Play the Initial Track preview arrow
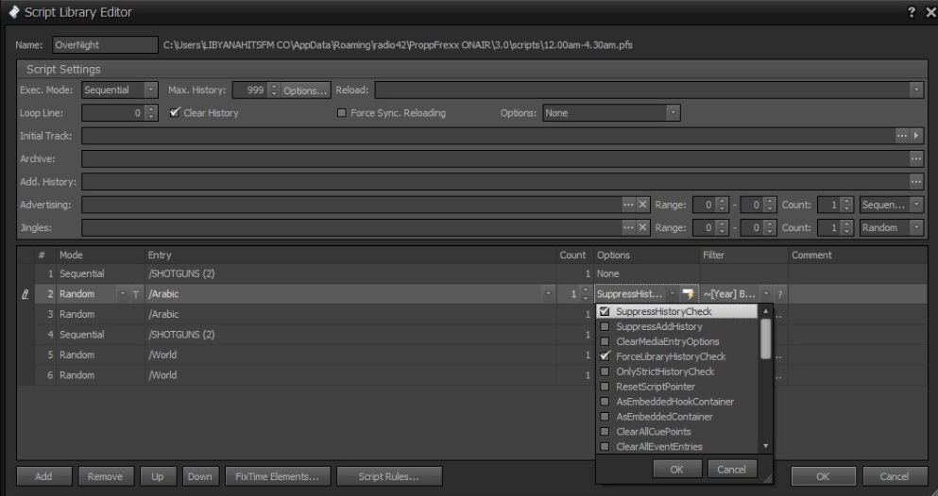This screenshot has height=496, width=938. 916,136
